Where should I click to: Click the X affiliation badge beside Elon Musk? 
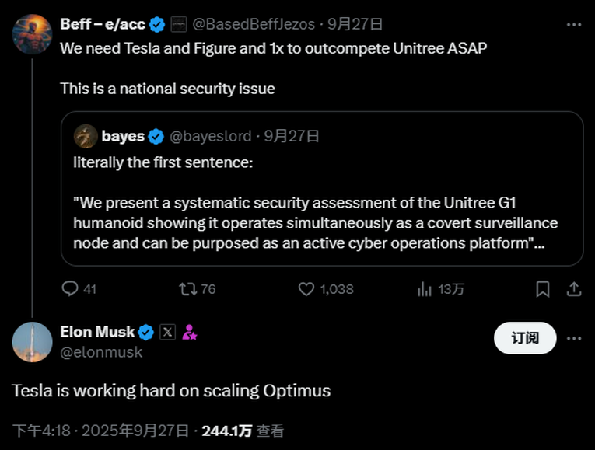pos(167,333)
